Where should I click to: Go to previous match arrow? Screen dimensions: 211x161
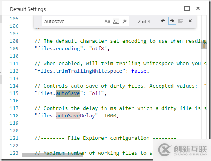(163, 21)
